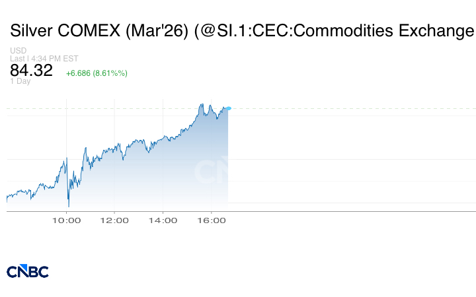Image resolution: width=476 pixels, height=297 pixels.
Task: Click the 12:00 time axis label
Action: [114, 220]
